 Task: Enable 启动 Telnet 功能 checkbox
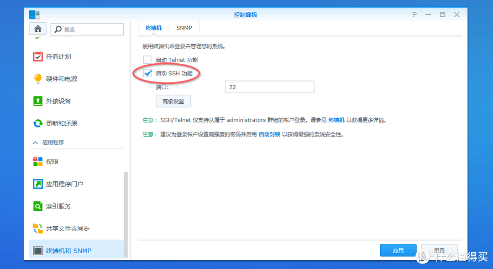tap(147, 60)
